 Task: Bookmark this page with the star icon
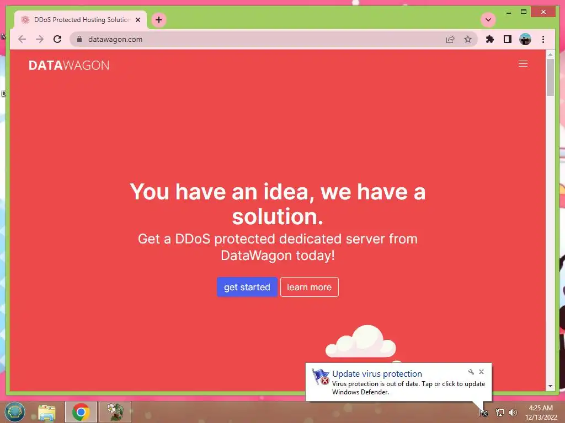click(468, 39)
